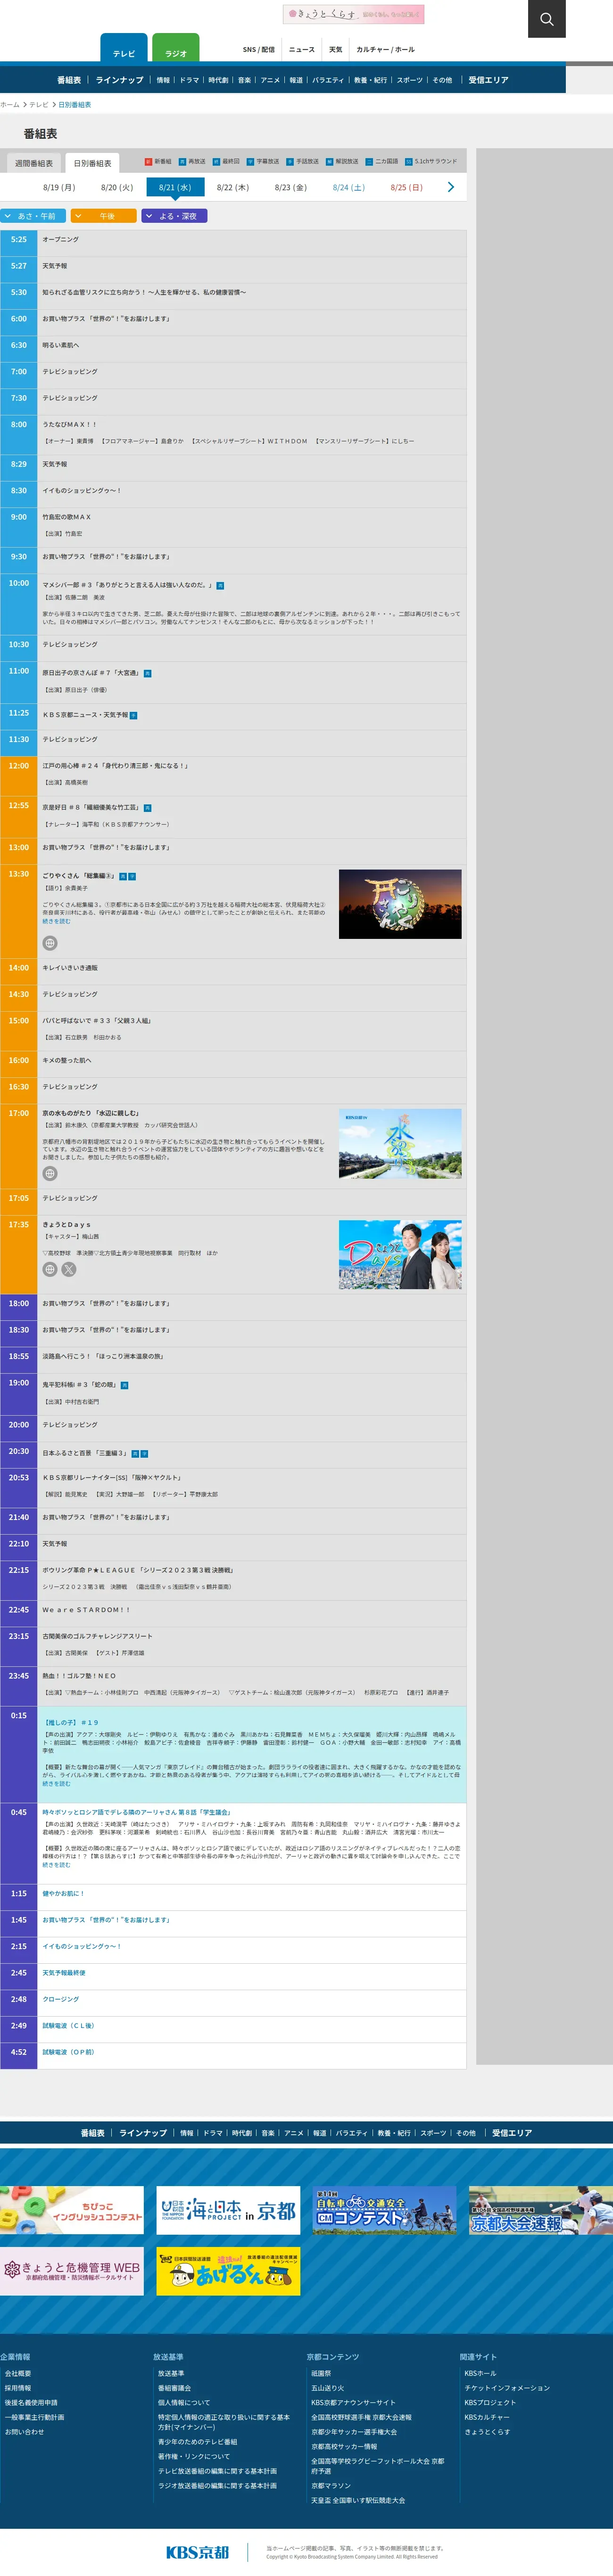Viewport: 613px width, 2576px height.
Task: Click the 二カ国語 legend icon
Action: 368,161
